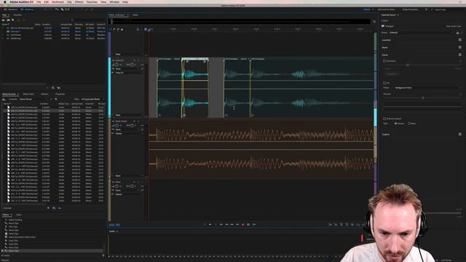Click the Fast Forward transport button
The height and width of the screenshot is (262, 466).
(232, 225)
